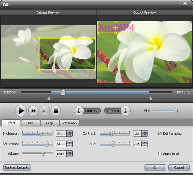Increase Saturation with up arrow
193x175 pixels.
pyautogui.click(x=69, y=143)
